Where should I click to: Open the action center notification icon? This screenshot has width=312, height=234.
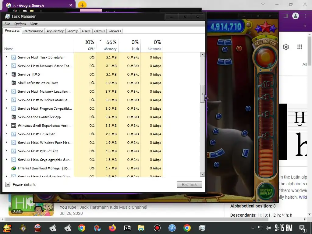[x=302, y=228]
